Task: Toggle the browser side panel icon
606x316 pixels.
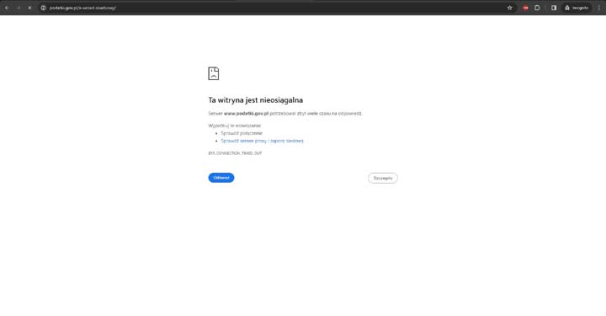Action: click(x=554, y=8)
